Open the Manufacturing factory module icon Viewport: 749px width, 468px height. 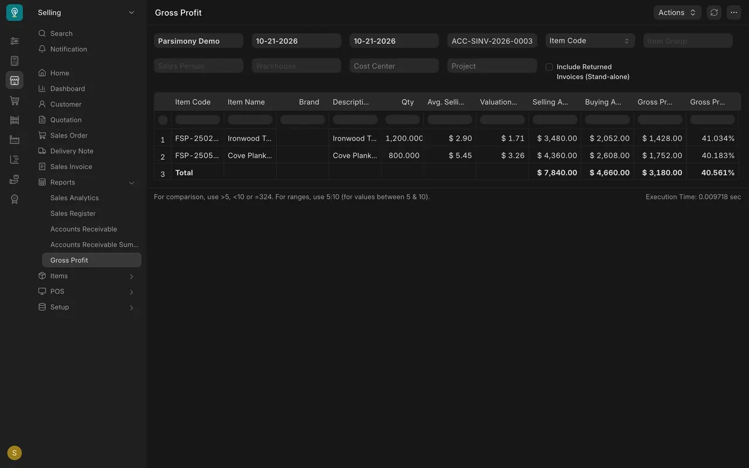coord(15,140)
